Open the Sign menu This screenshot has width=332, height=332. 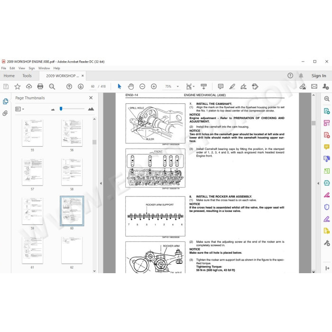tap(32, 68)
